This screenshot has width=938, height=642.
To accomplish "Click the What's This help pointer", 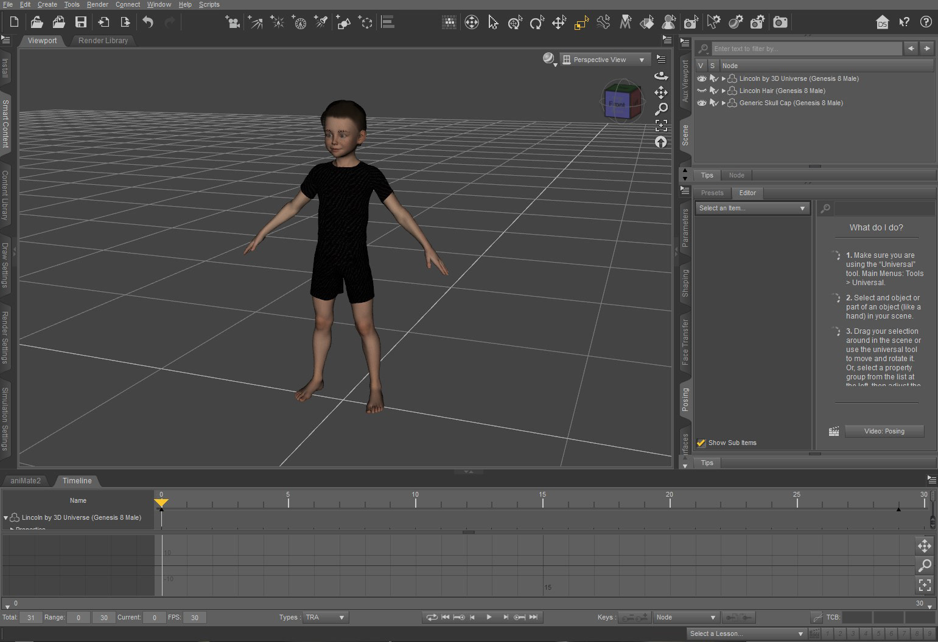I will 905,22.
